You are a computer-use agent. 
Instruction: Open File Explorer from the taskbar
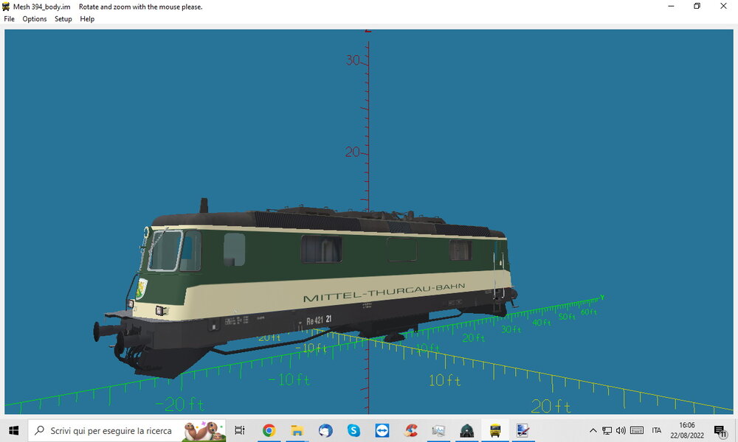tap(297, 430)
